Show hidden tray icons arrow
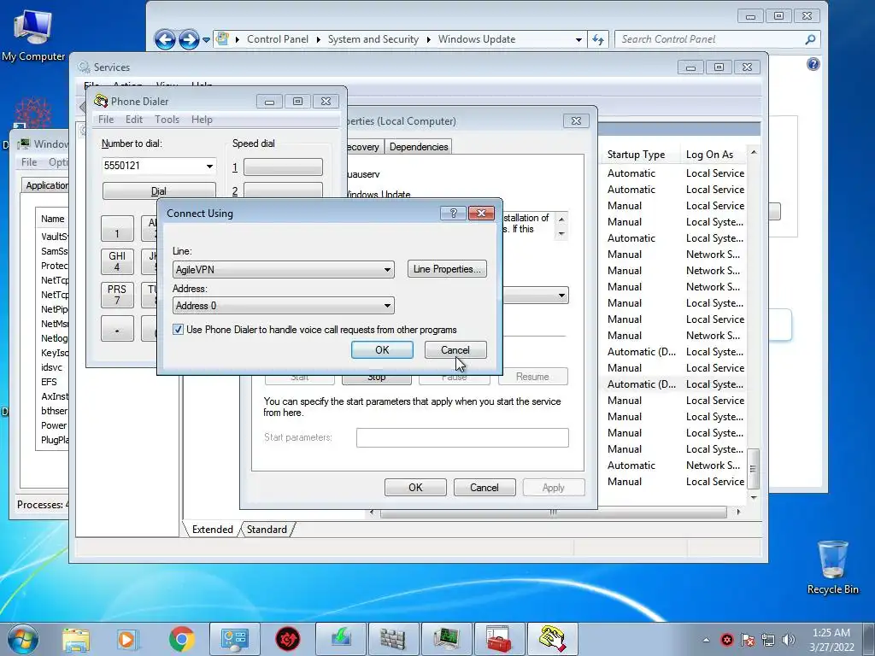The height and width of the screenshot is (656, 875). [x=706, y=640]
